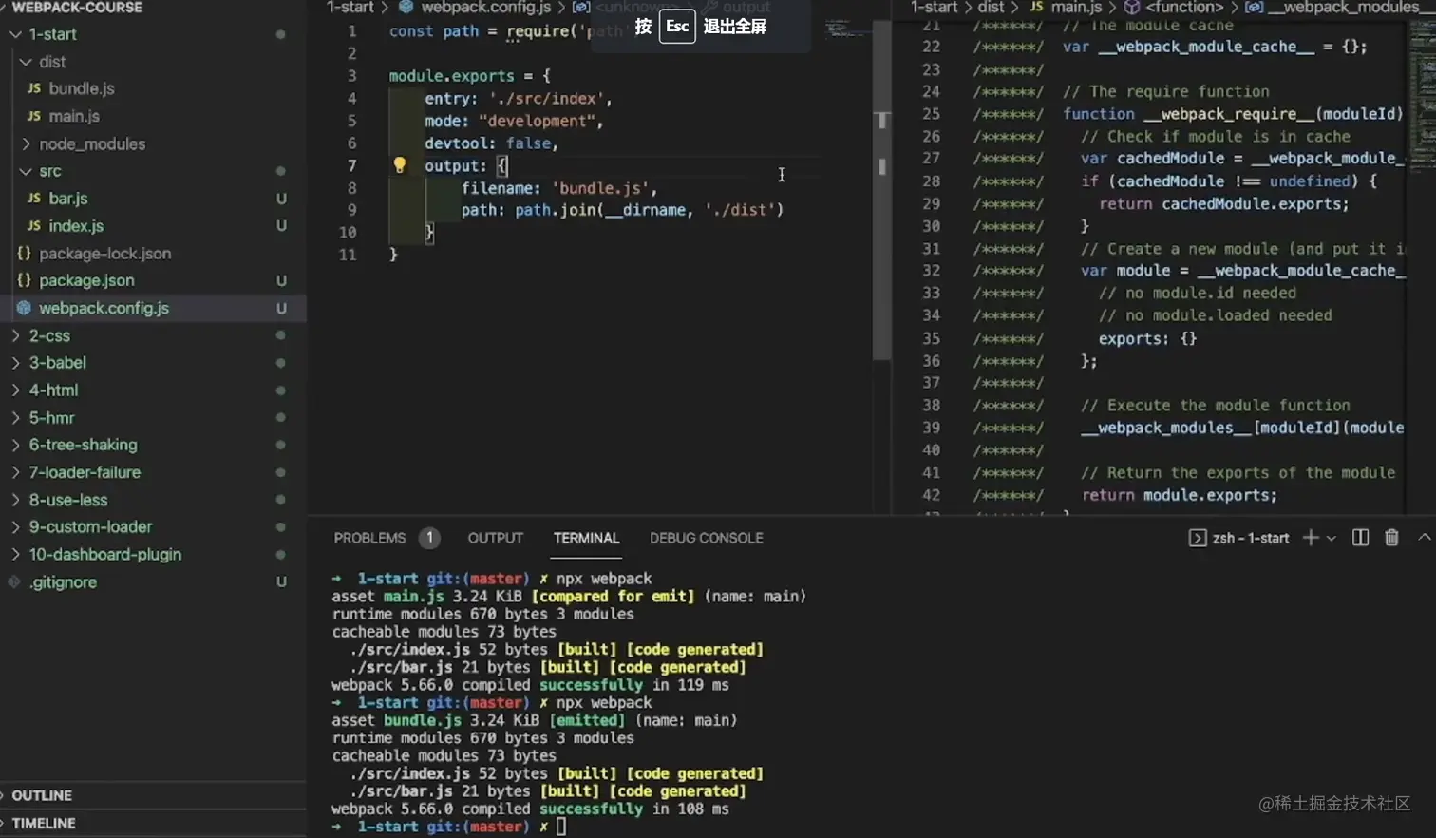Open the DEBUG CONSOLE tab
This screenshot has height=838, width=1436.
(x=706, y=538)
